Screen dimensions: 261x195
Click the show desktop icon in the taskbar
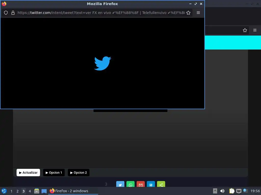[x=44, y=191]
